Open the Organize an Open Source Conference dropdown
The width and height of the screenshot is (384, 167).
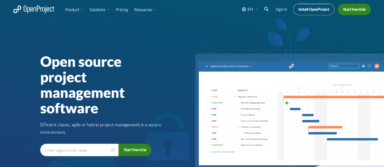[x=231, y=66]
